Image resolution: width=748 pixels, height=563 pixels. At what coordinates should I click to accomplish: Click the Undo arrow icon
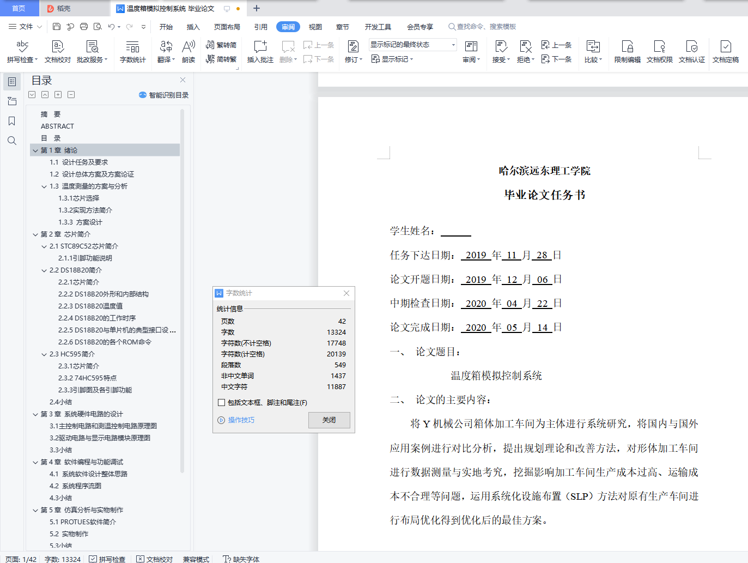point(111,26)
